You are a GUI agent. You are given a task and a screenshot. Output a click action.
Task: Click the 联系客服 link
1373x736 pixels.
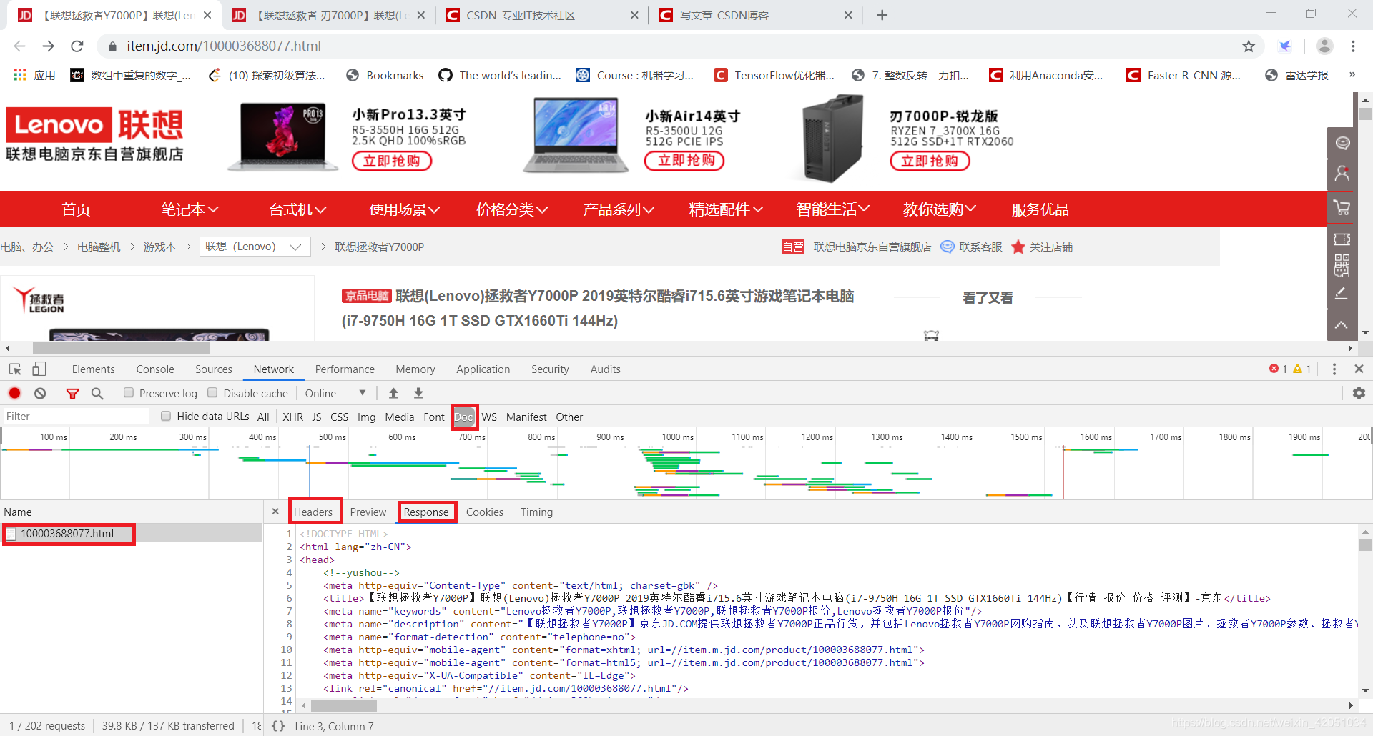[x=972, y=247]
